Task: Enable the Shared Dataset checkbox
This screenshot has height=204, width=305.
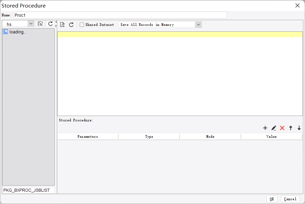Action: (82, 25)
